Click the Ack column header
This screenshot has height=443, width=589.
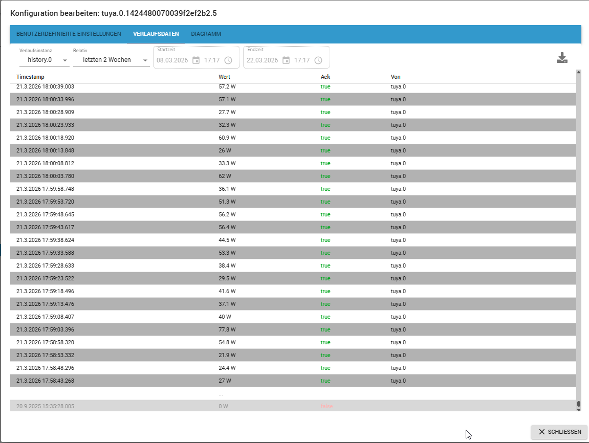325,77
